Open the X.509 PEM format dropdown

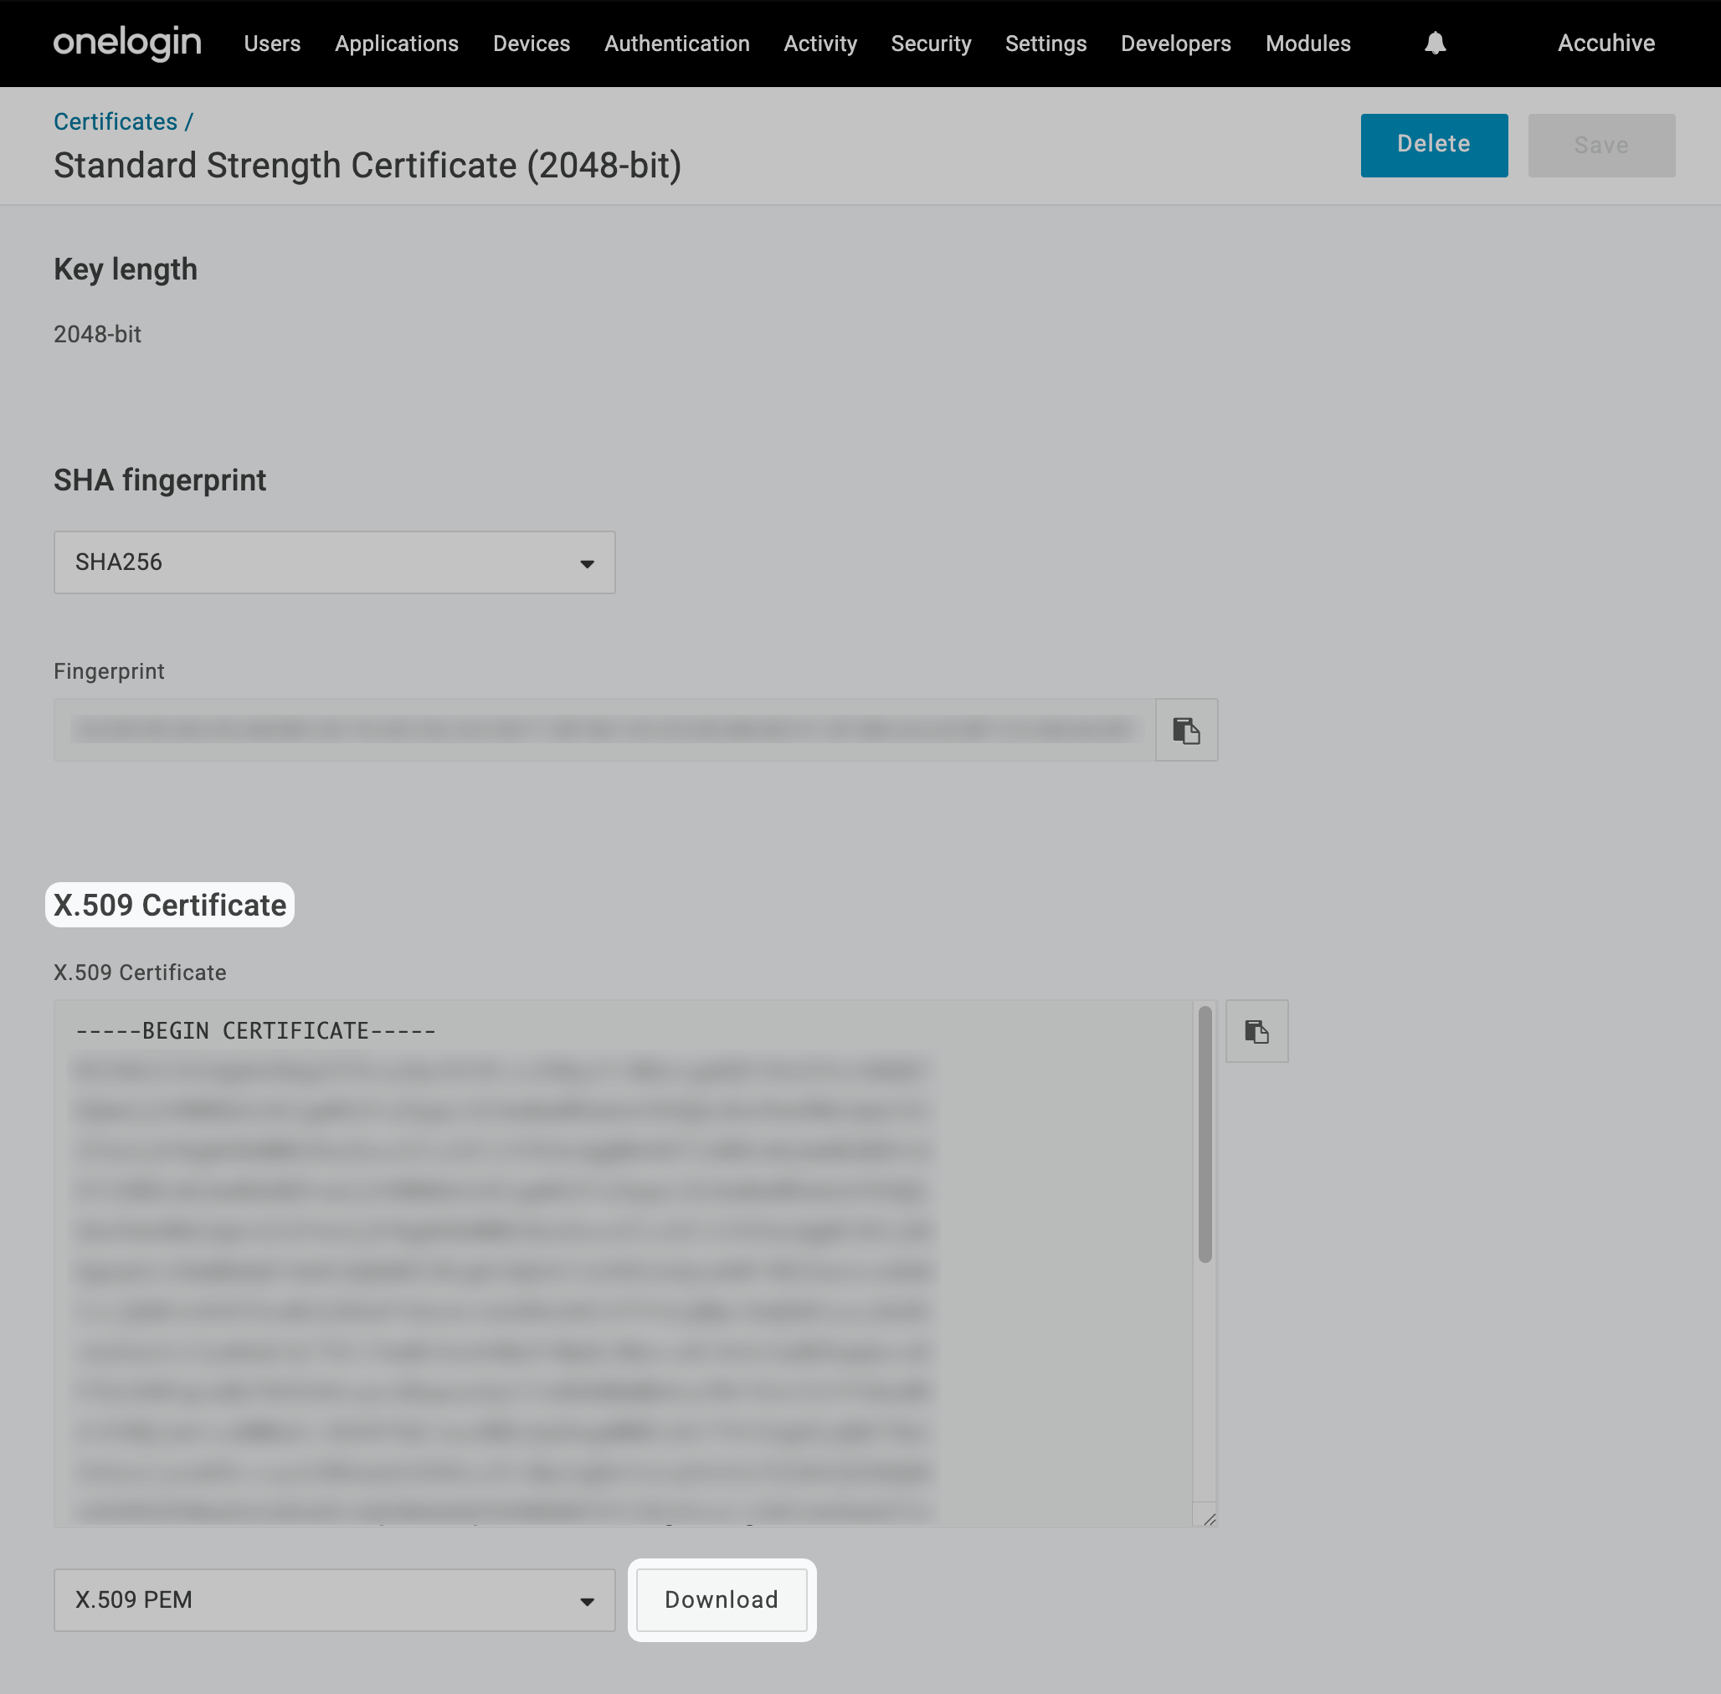[335, 1599]
